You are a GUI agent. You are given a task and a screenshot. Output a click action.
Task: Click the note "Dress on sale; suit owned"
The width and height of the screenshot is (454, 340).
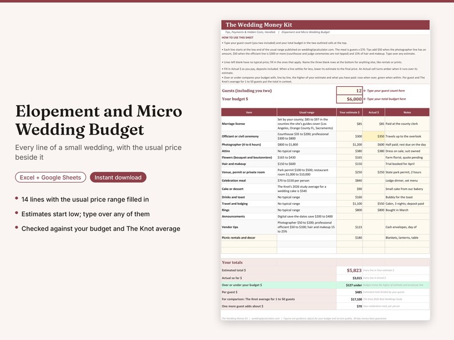(x=403, y=151)
